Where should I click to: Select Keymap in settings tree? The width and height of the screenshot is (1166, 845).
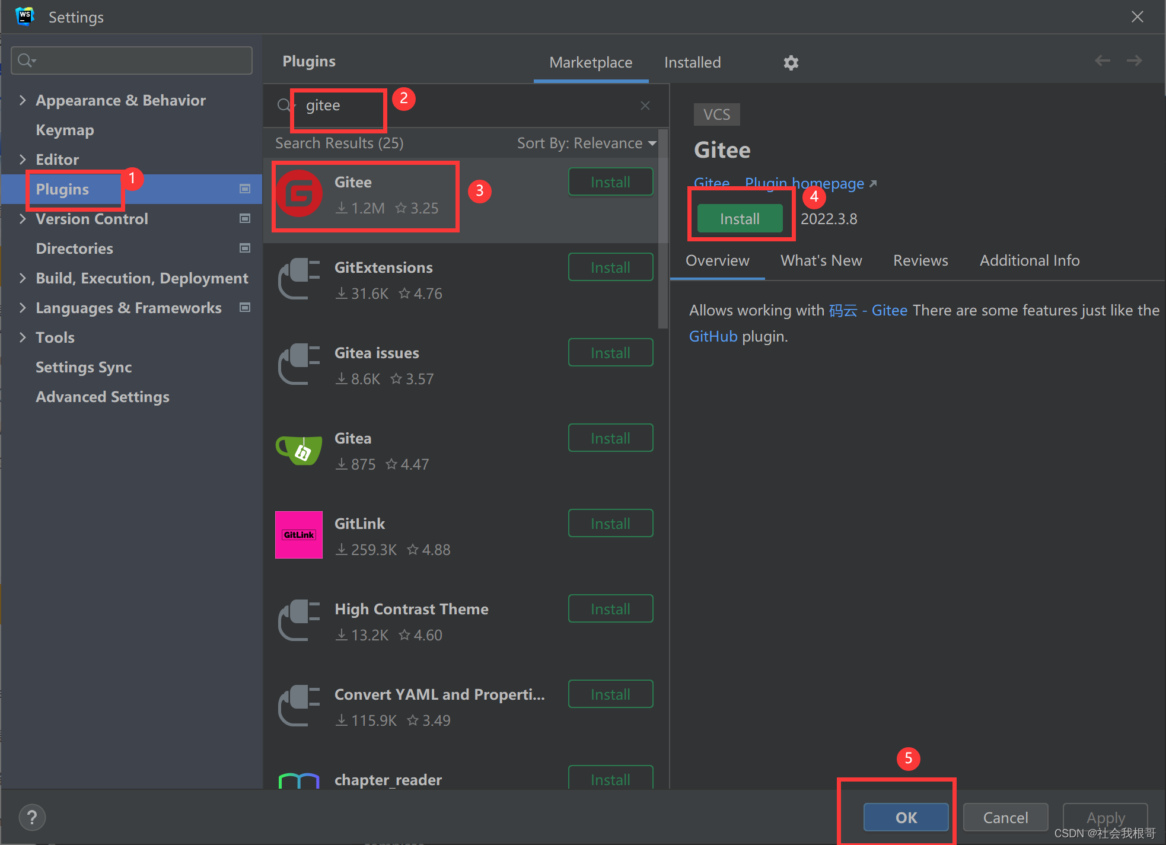(65, 130)
